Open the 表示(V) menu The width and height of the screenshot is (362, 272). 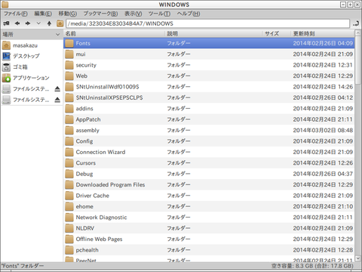click(x=133, y=14)
